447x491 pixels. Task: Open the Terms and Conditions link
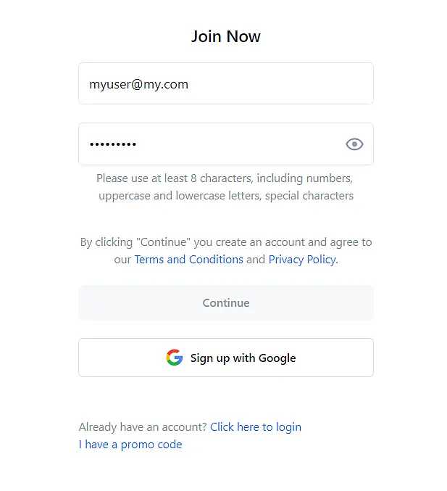tap(188, 260)
